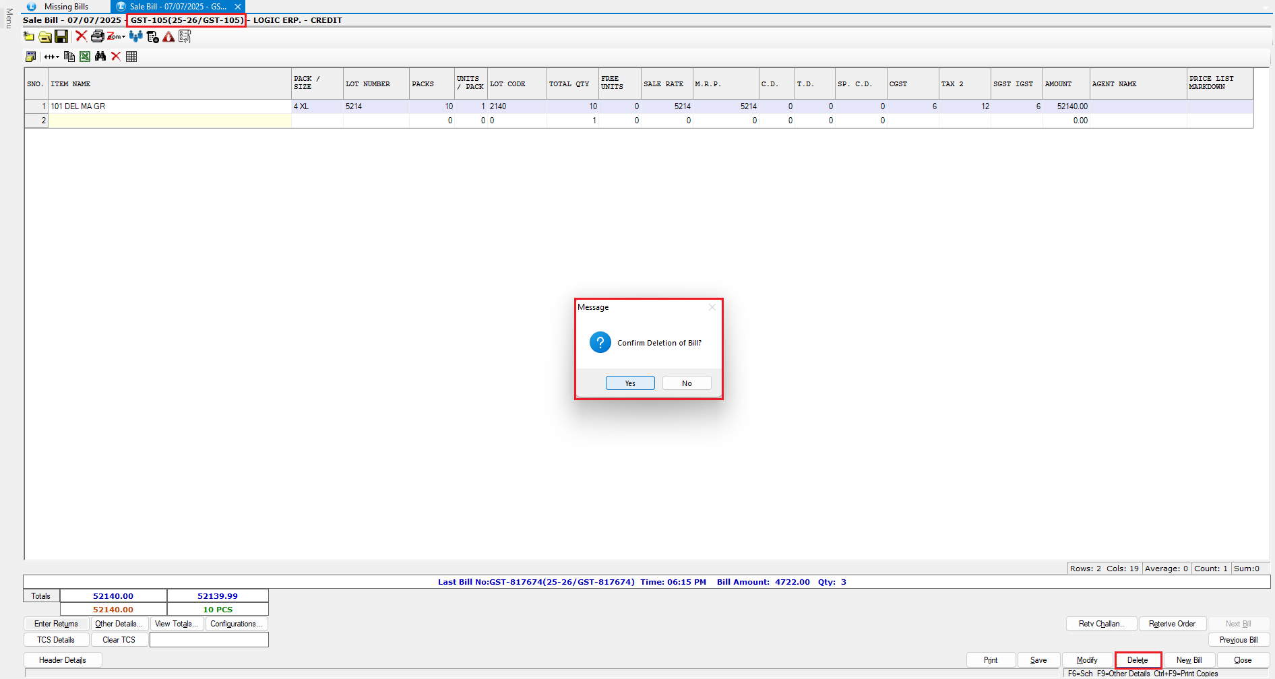Click the printer icon in toolbar
The image size is (1275, 679).
[x=97, y=36]
